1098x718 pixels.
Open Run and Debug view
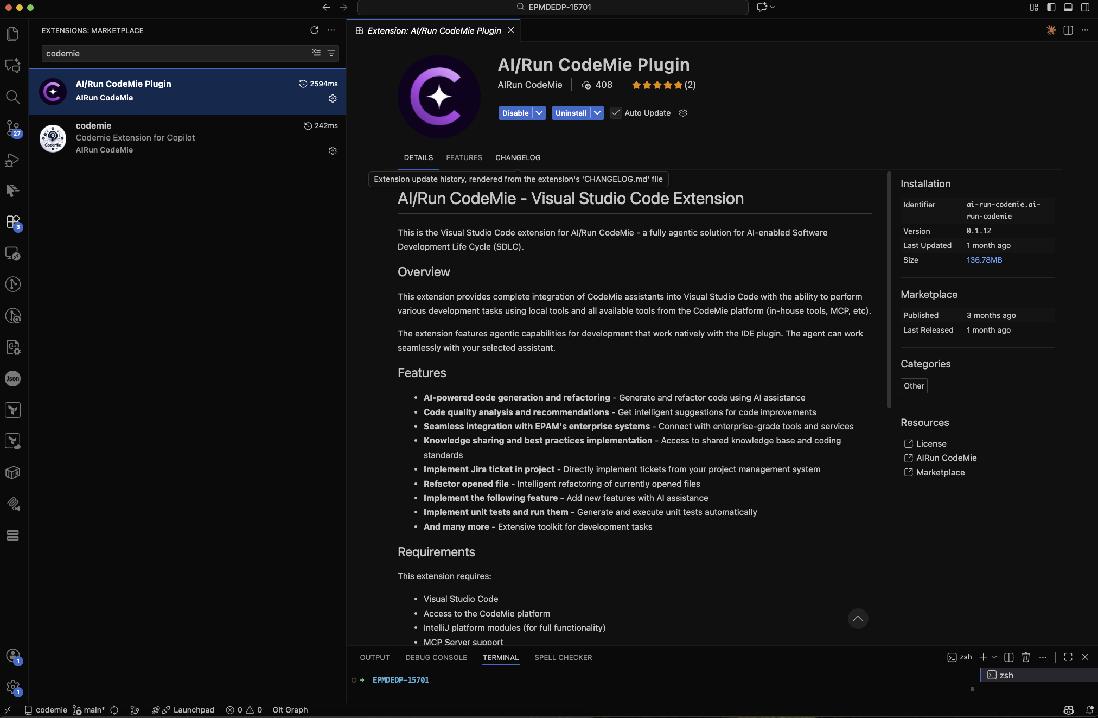point(12,160)
